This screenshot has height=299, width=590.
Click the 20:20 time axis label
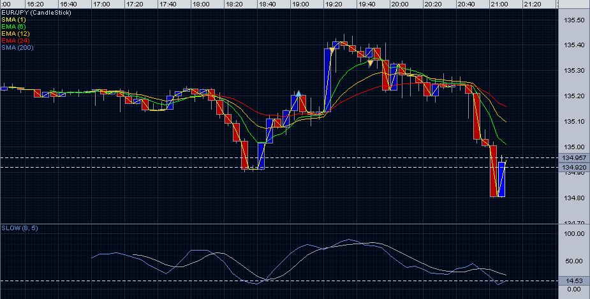pos(432,4)
